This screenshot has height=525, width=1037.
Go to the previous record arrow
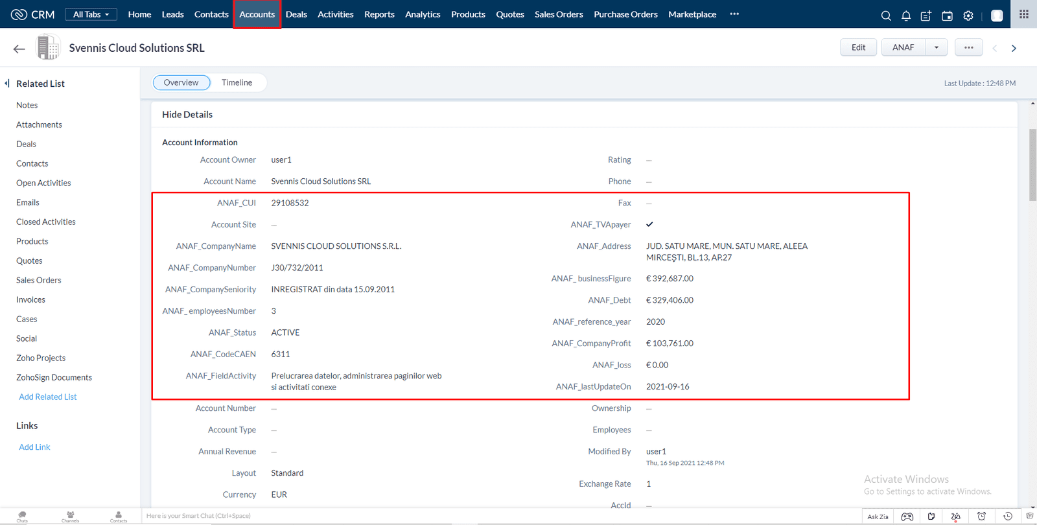pos(995,48)
